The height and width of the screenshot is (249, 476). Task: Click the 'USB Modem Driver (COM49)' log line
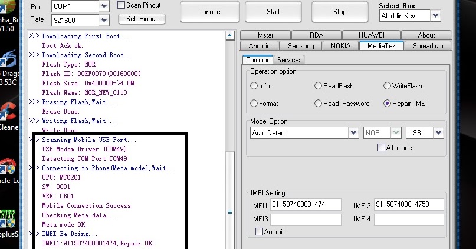pos(84,149)
